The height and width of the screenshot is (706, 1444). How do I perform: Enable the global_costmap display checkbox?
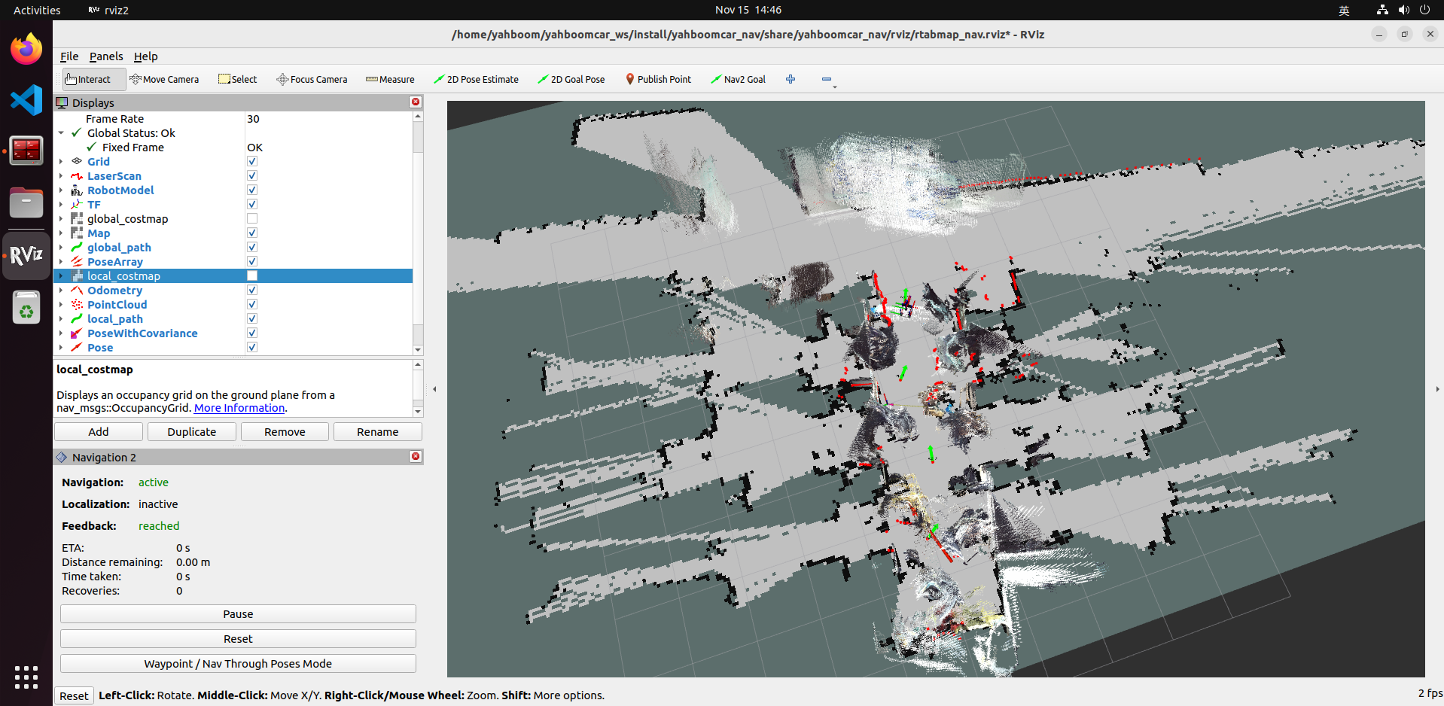(252, 219)
